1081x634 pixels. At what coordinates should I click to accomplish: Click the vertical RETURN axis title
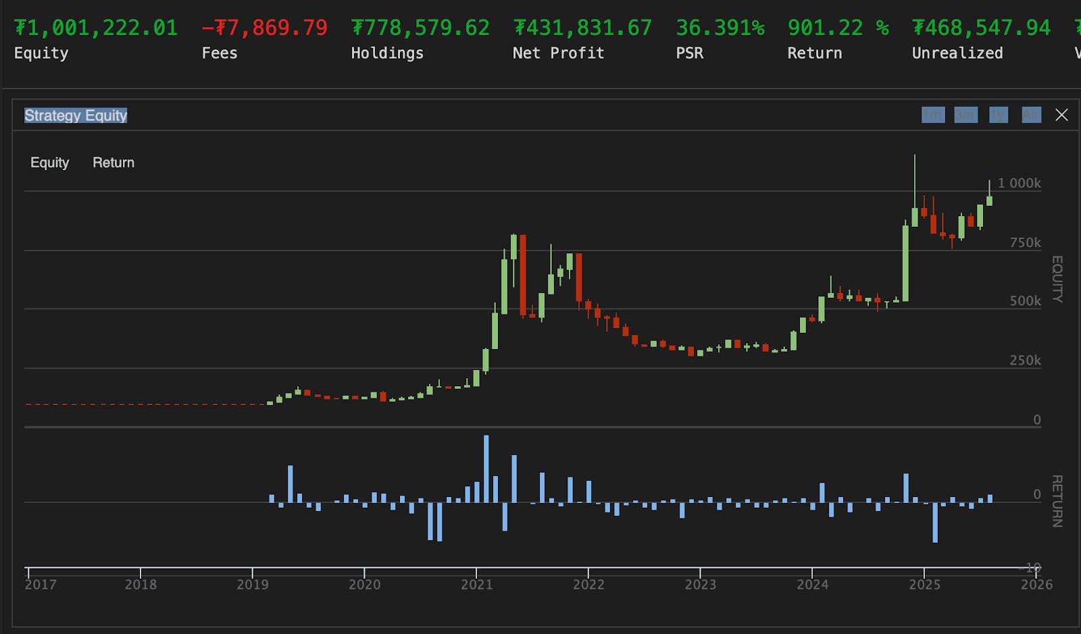coord(1057,501)
